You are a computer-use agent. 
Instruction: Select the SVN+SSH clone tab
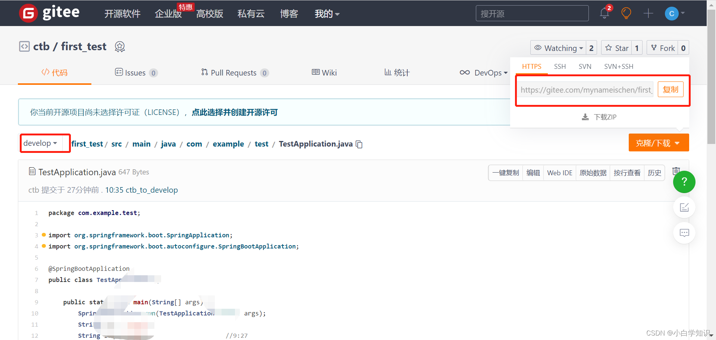[x=619, y=67]
